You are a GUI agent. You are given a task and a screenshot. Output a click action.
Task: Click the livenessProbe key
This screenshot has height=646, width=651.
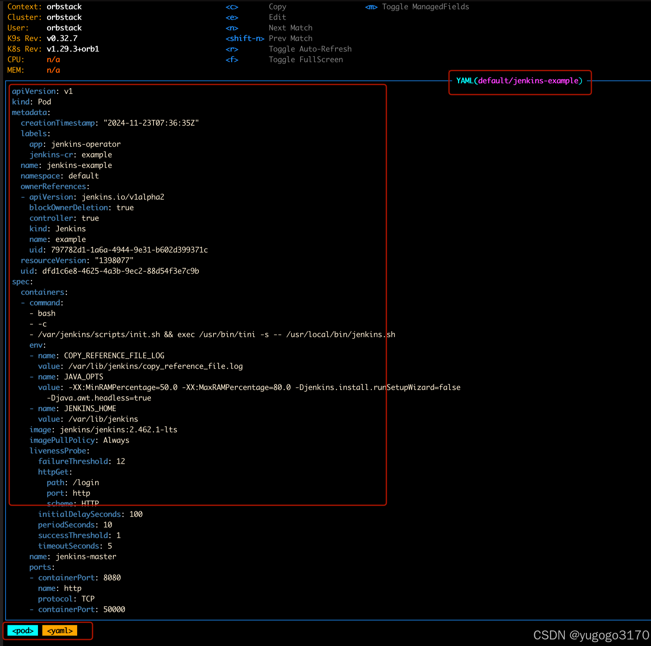[58, 451]
